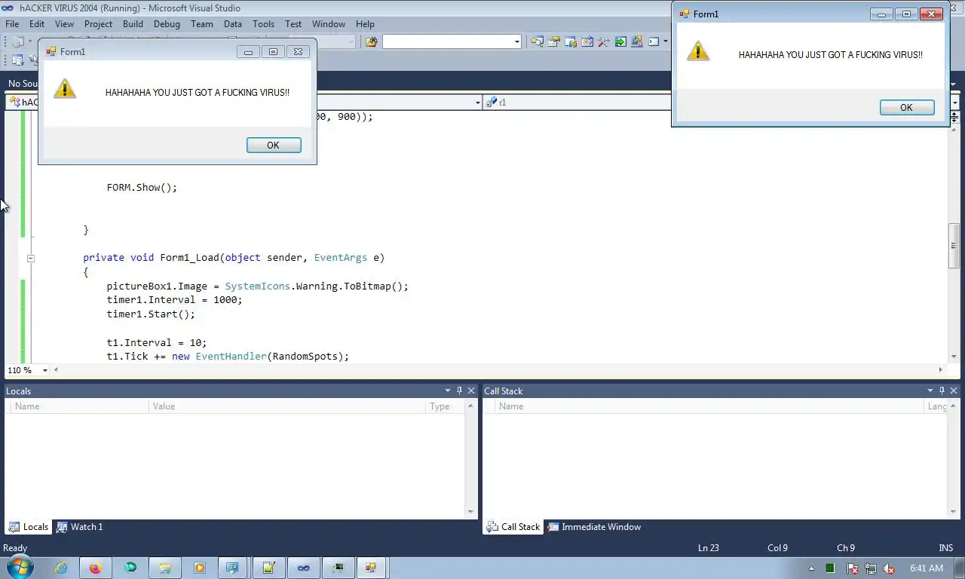Open the Test menu
The image size is (965, 579).
pyautogui.click(x=293, y=24)
